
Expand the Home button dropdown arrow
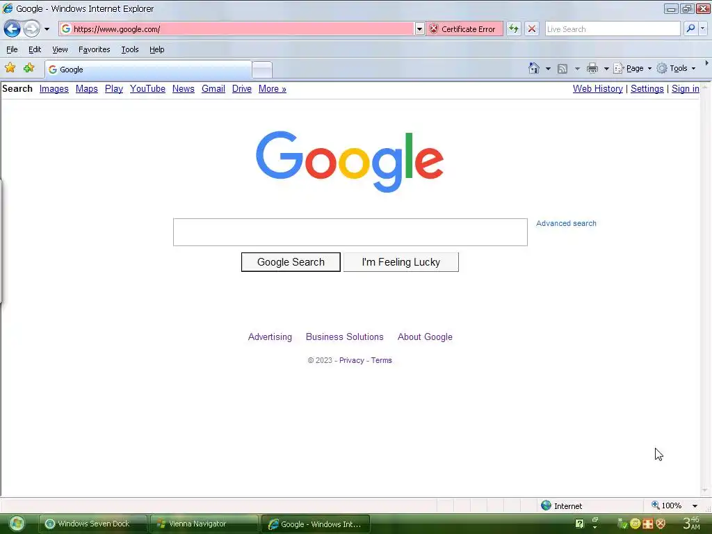[548, 69]
